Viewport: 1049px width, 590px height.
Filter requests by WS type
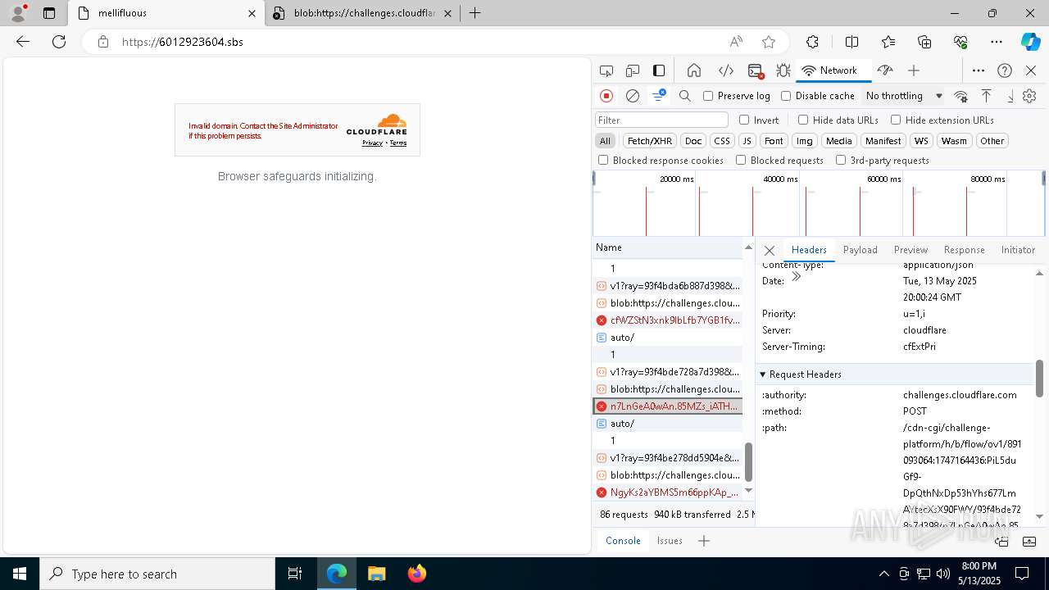coord(922,141)
